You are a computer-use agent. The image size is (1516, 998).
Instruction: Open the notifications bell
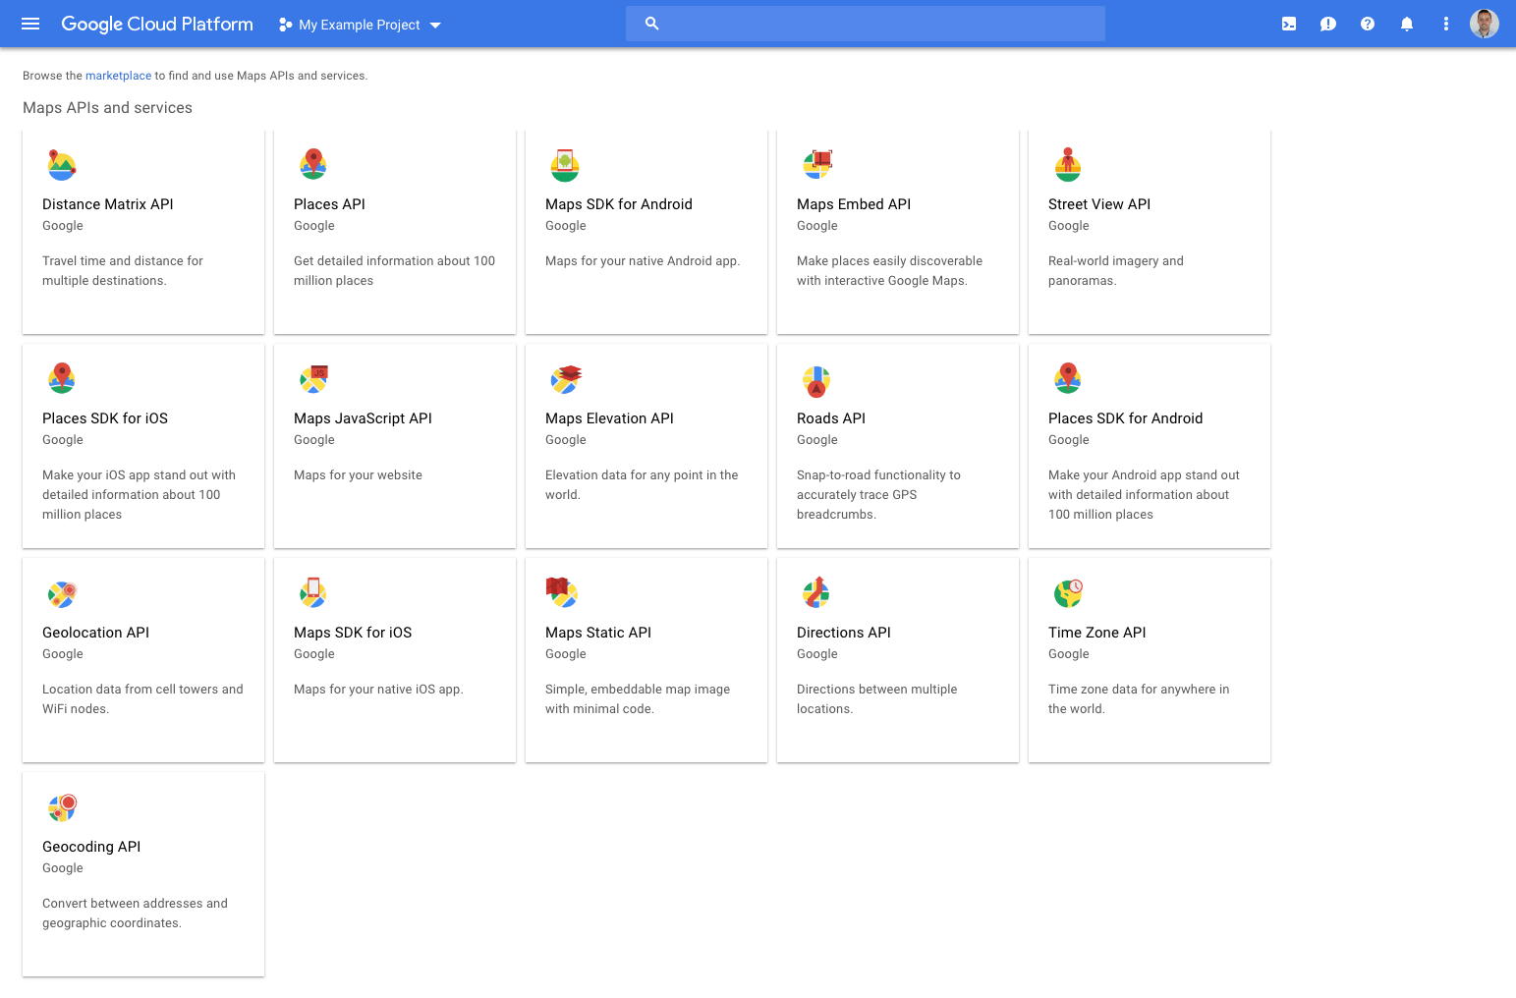click(x=1407, y=24)
